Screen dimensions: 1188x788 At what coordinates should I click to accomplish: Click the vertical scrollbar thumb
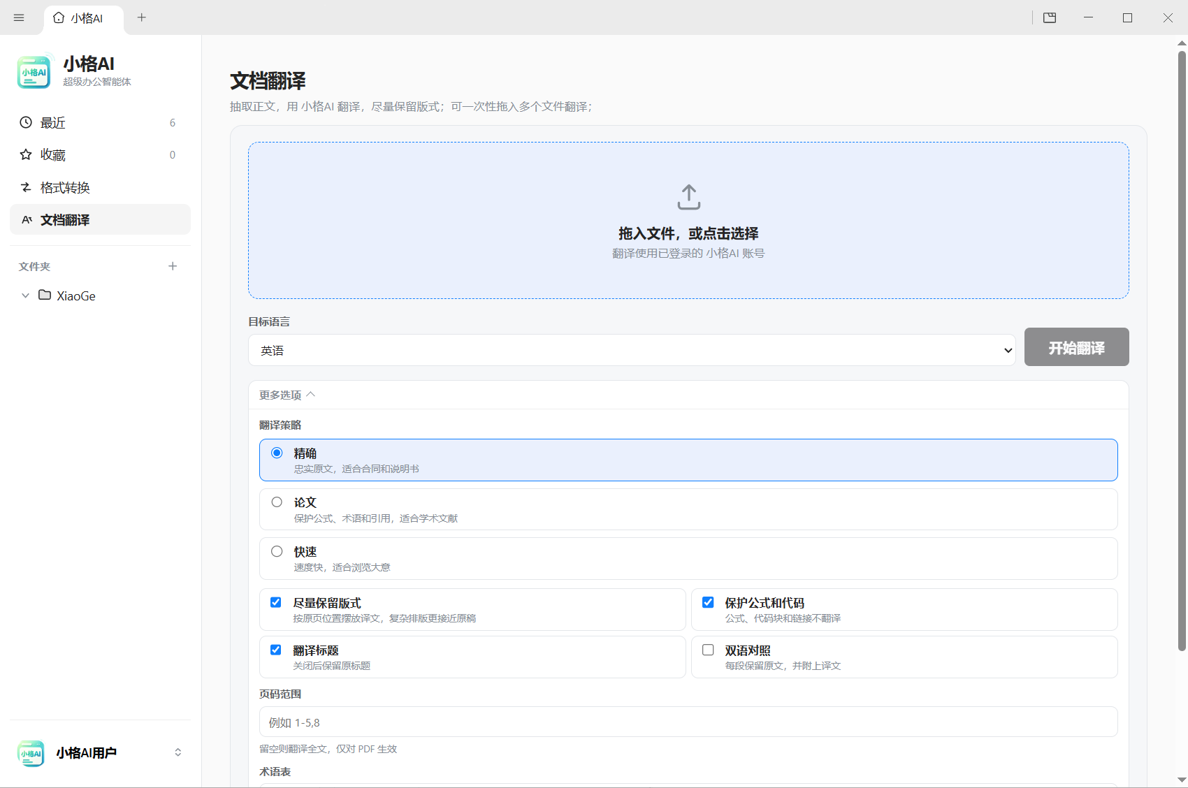1182,349
